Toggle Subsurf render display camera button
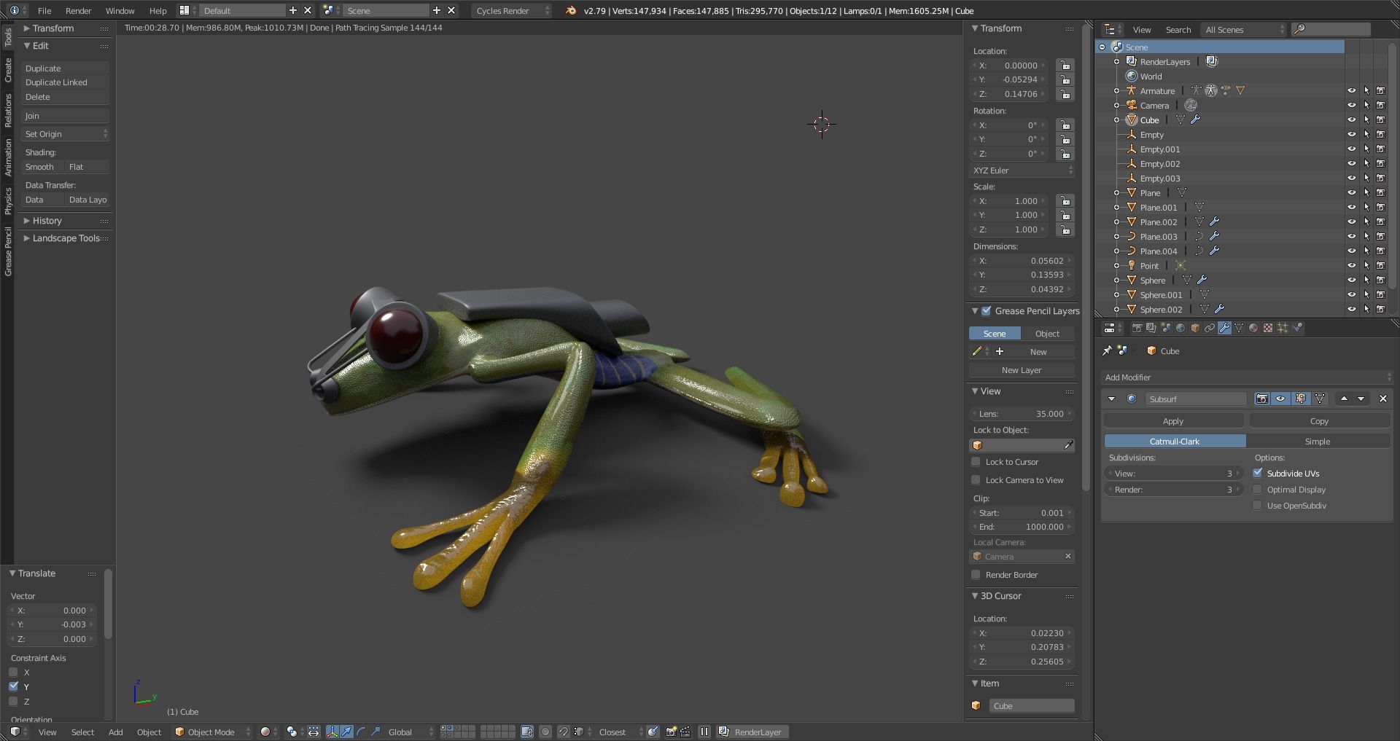The width and height of the screenshot is (1400, 741). coord(1262,399)
